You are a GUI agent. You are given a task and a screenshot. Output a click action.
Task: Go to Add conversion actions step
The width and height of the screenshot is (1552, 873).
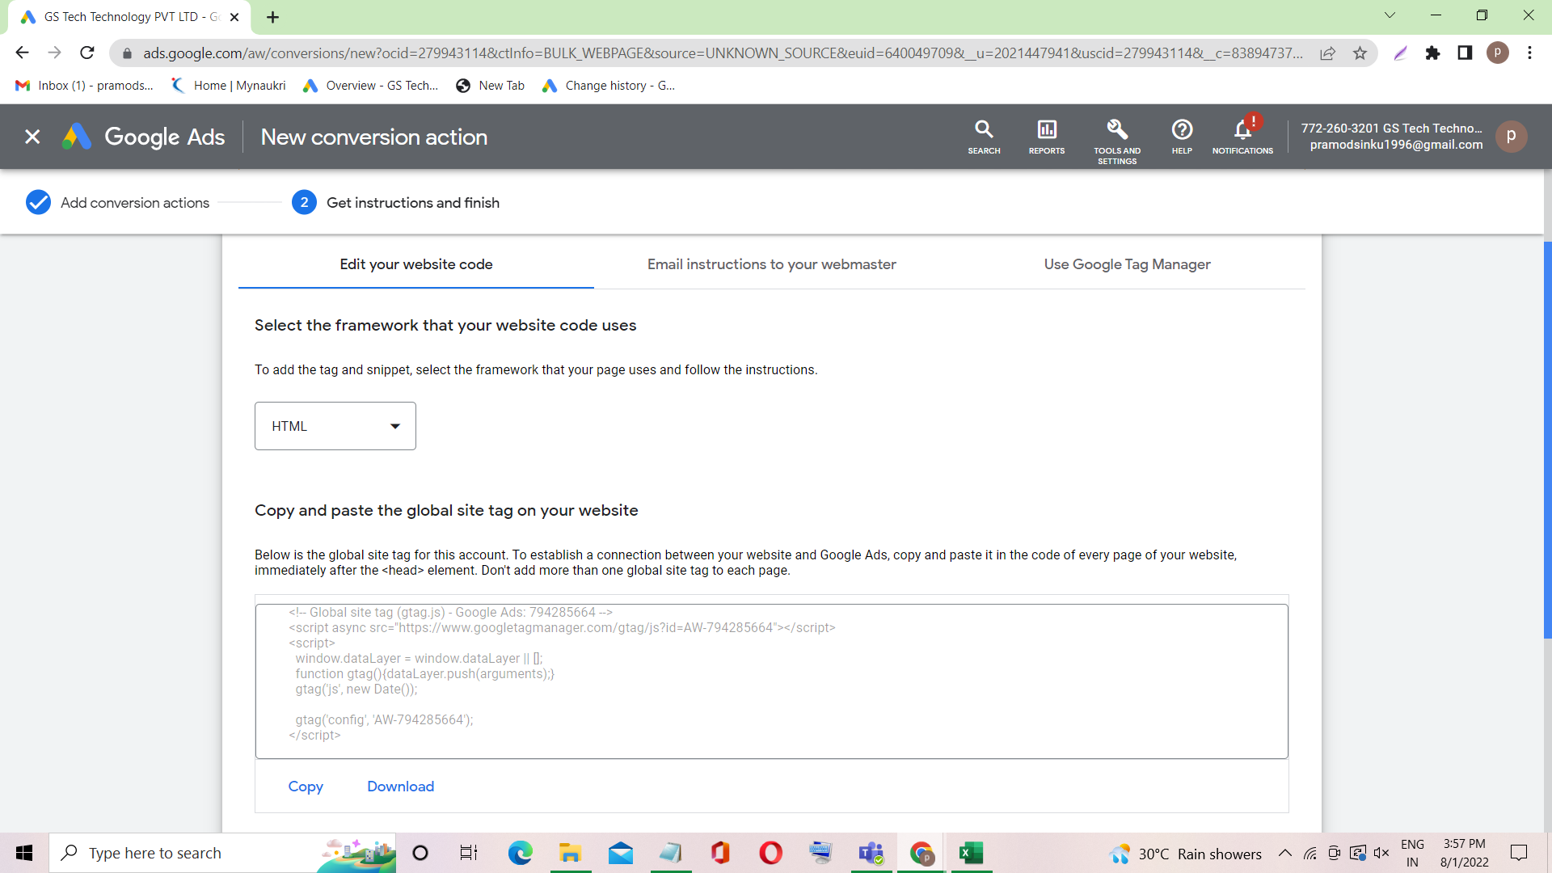(x=134, y=203)
